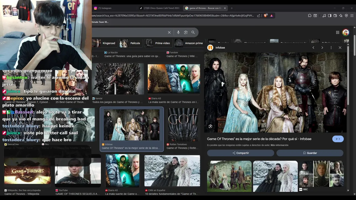Toggle the browser sidebar panel icon
Screen dimensions: 356x200
(330, 16)
